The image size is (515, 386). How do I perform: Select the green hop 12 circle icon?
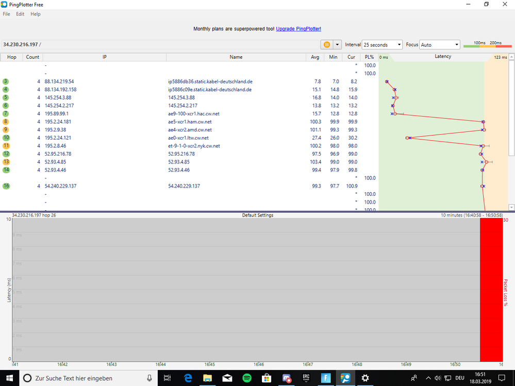(x=6, y=154)
